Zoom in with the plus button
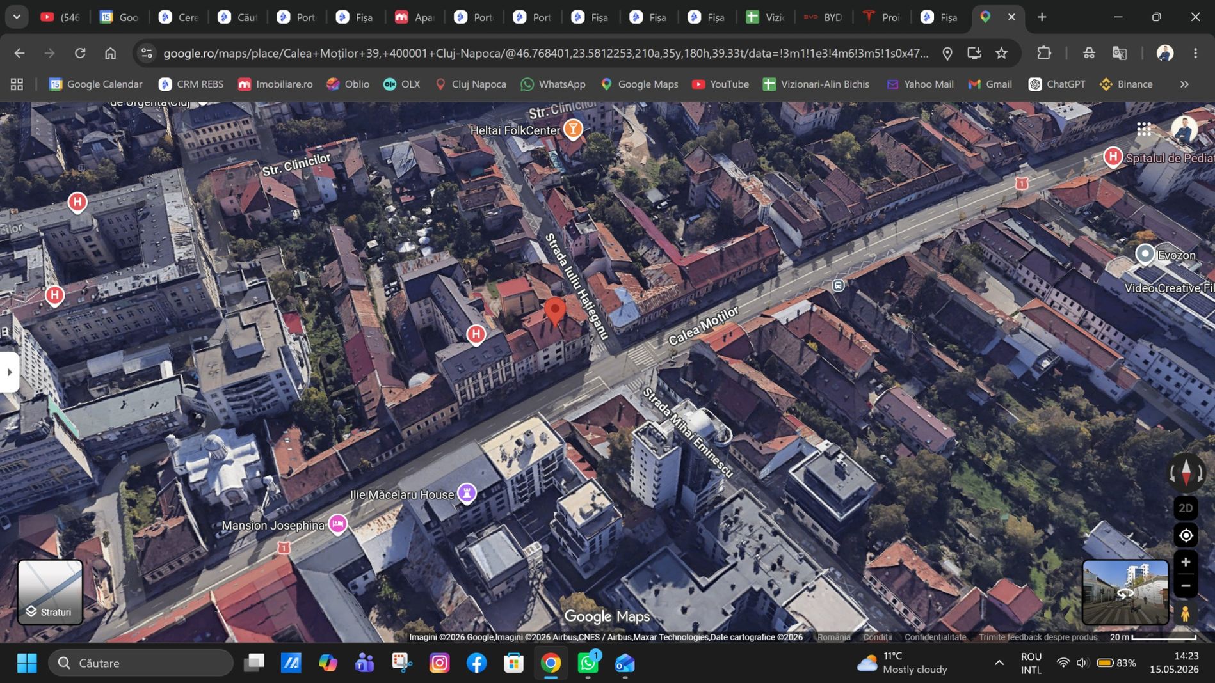This screenshot has height=683, width=1215. (x=1186, y=562)
